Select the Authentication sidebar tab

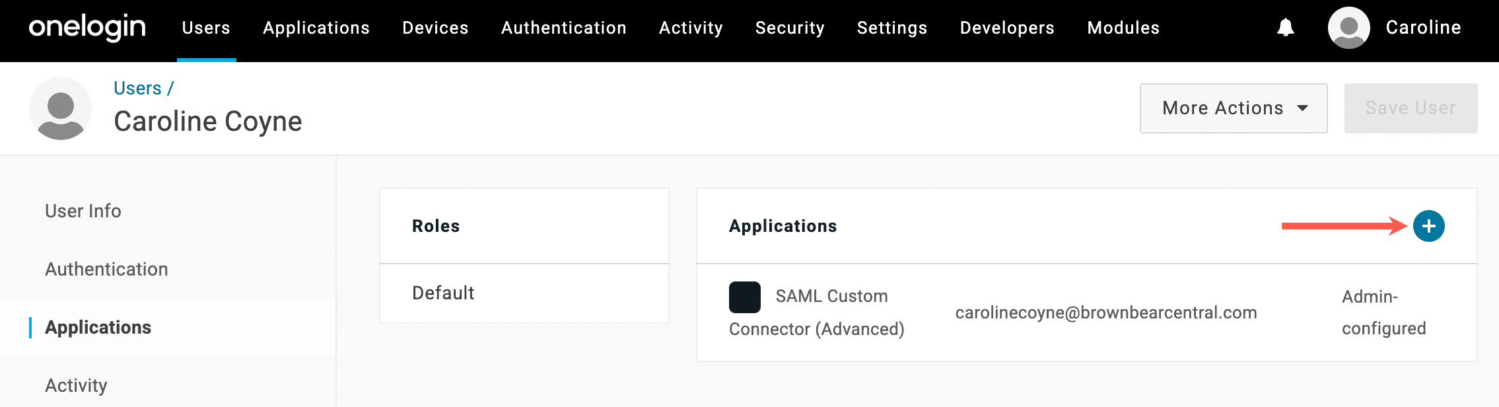[106, 269]
